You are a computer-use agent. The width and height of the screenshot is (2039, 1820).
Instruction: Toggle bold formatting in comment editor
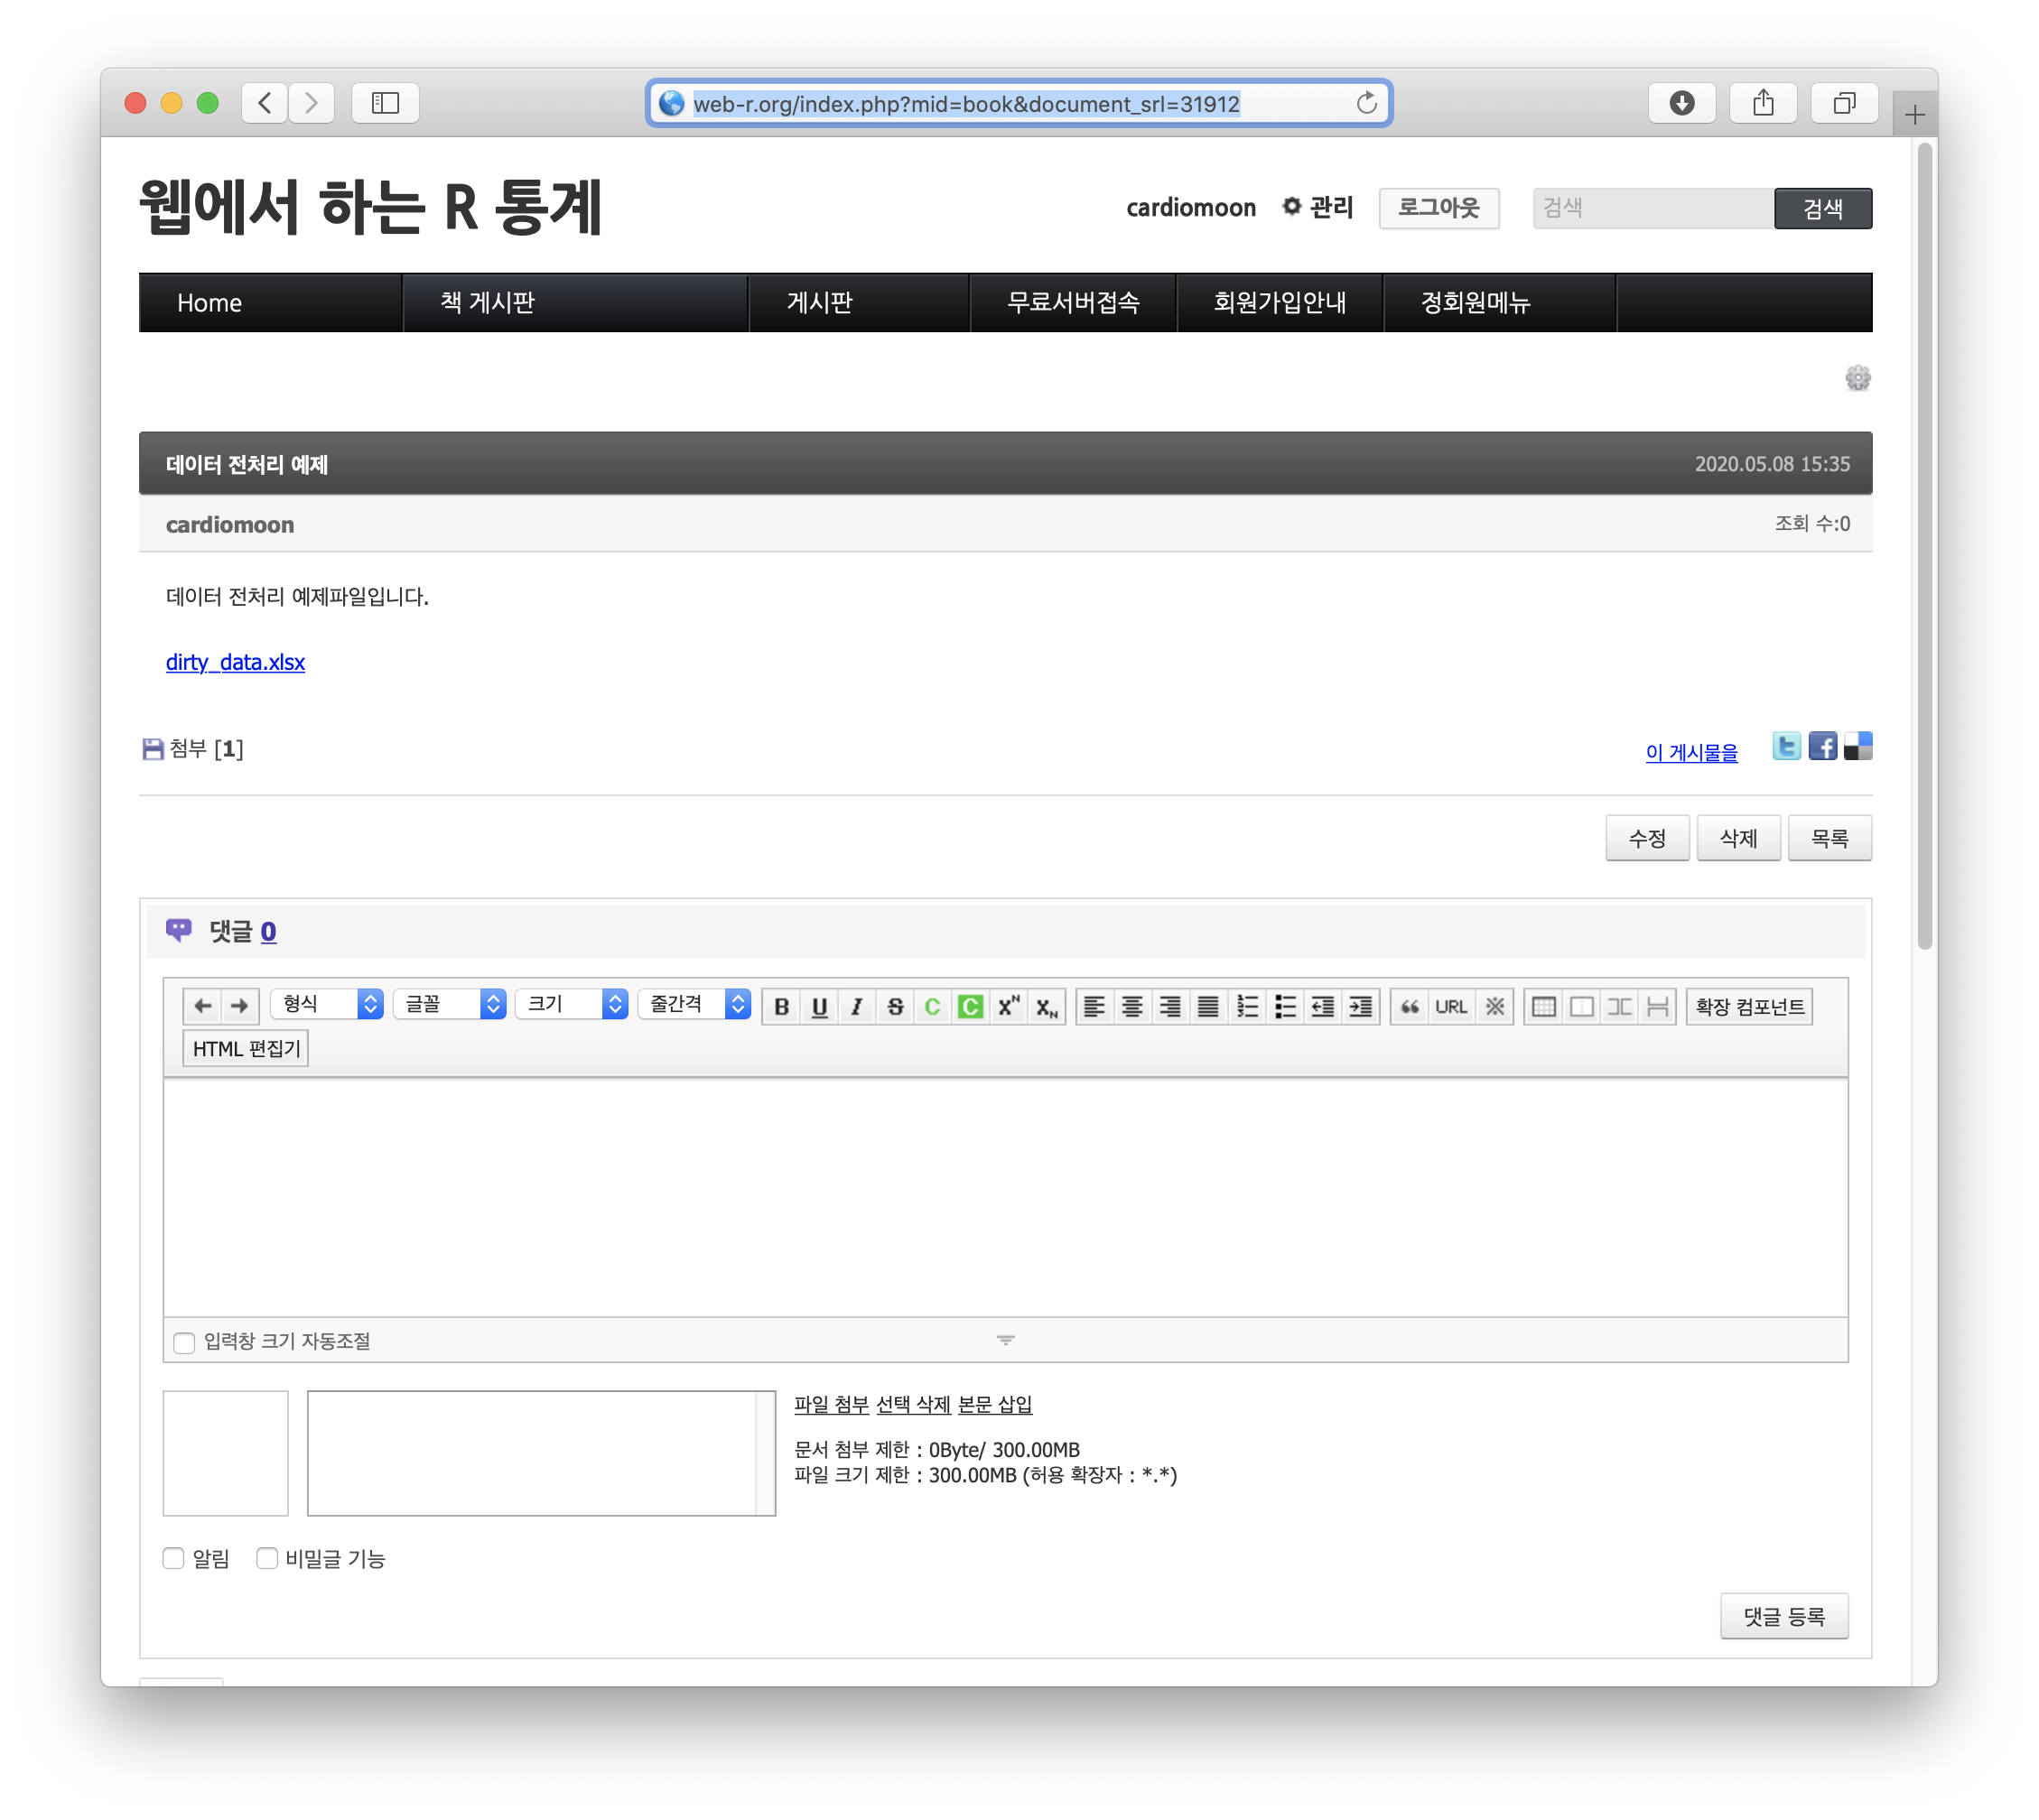[x=782, y=1007]
